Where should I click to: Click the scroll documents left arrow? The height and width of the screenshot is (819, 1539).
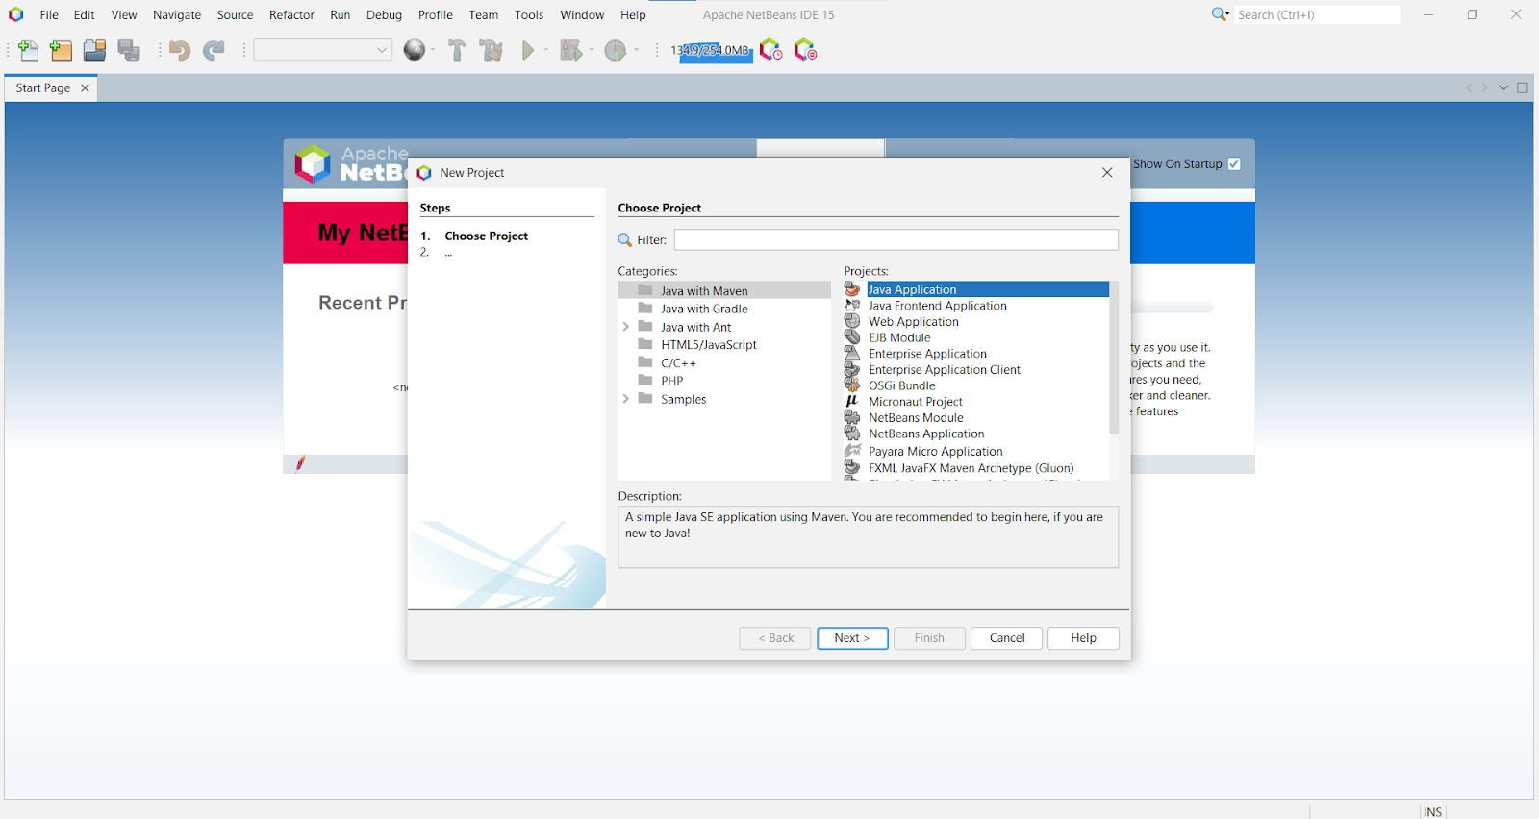pos(1469,87)
